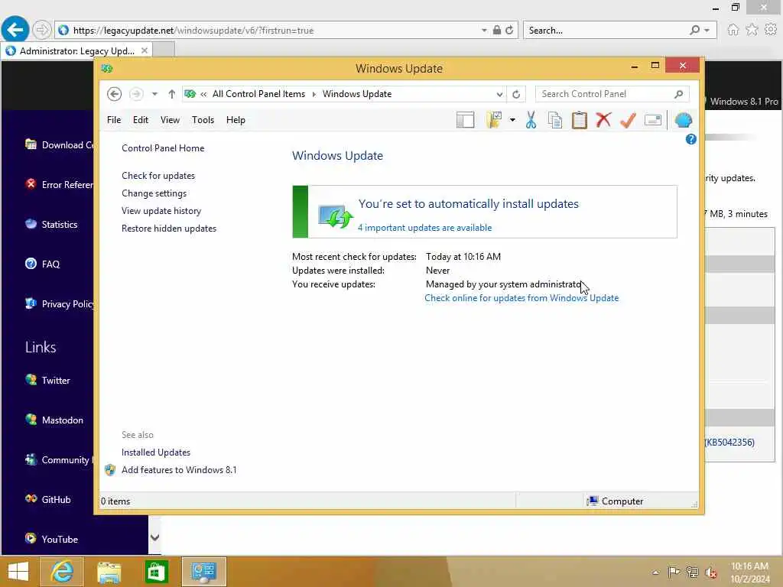Click the scissors Cut icon
Image resolution: width=783 pixels, height=587 pixels.
coord(531,120)
